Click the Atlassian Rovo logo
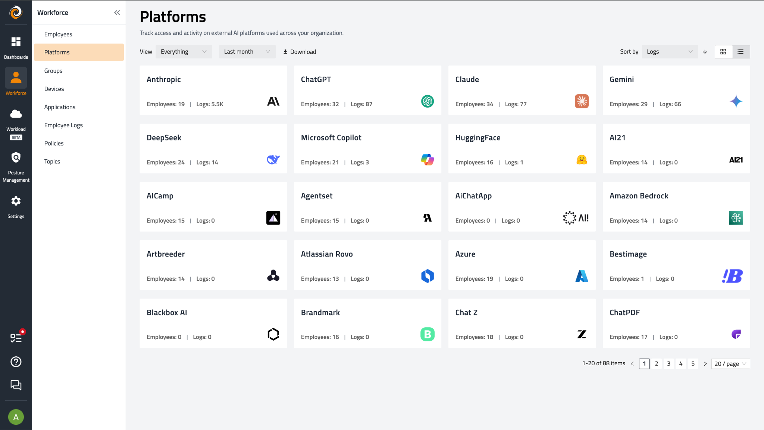 pyautogui.click(x=428, y=276)
